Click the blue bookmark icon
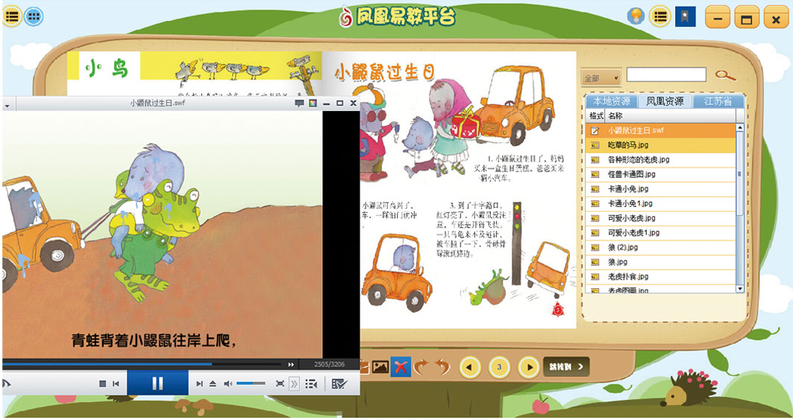793x420 pixels. (686, 16)
